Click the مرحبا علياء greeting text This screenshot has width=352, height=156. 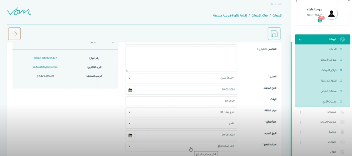pyautogui.click(x=314, y=9)
